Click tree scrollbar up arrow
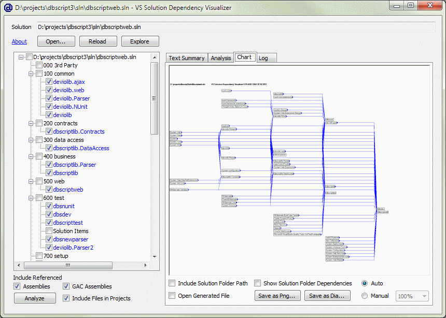 click(155, 57)
